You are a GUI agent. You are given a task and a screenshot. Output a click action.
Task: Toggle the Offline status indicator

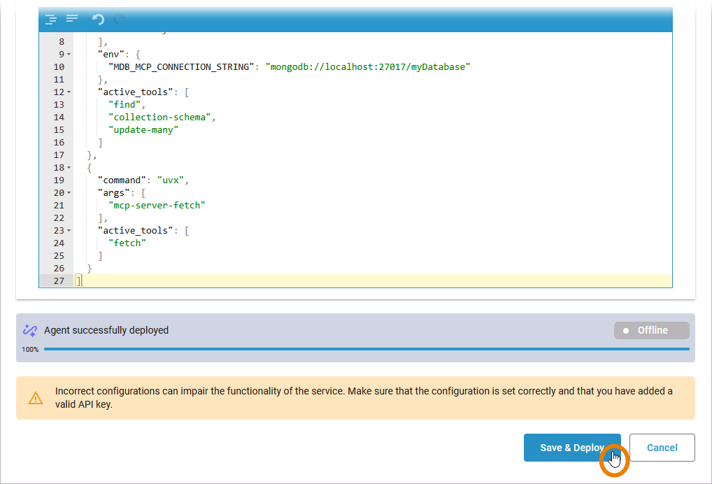pyautogui.click(x=651, y=330)
